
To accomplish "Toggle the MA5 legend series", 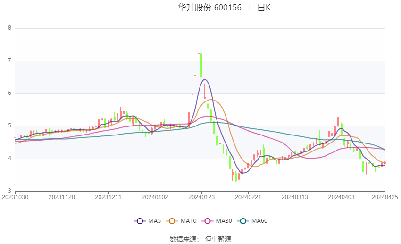I will coord(148,221).
